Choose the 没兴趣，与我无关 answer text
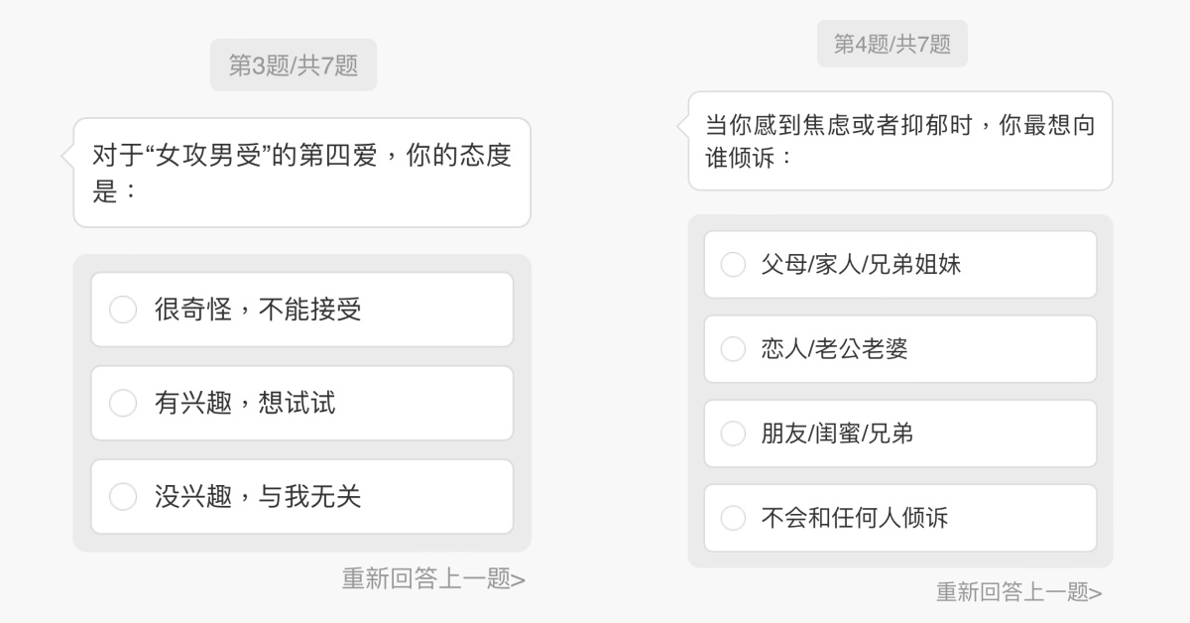The height and width of the screenshot is (623, 1190). click(x=258, y=496)
